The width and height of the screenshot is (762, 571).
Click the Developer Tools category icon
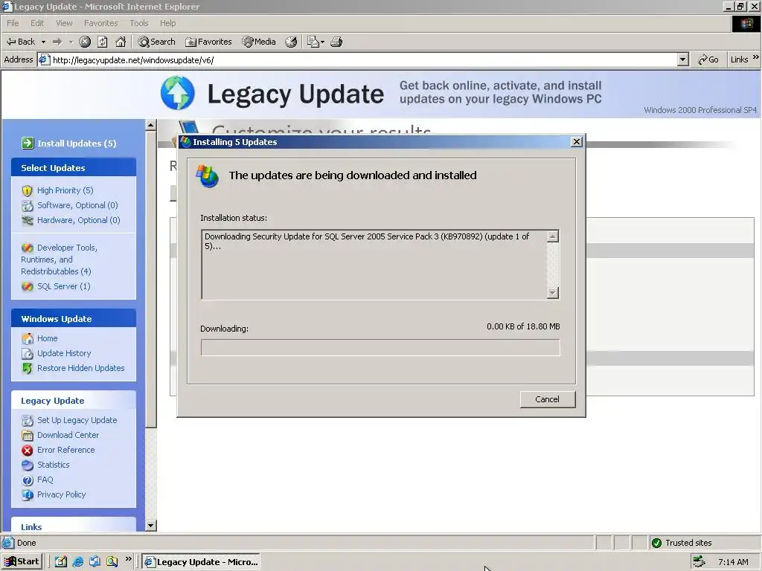pos(28,248)
